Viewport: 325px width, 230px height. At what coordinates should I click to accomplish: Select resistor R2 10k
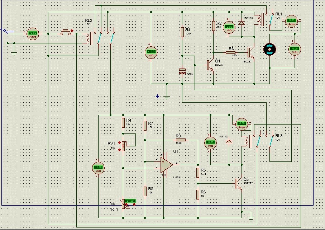coord(214,26)
